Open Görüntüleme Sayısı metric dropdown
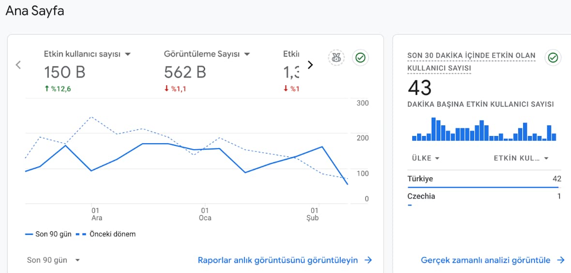The width and height of the screenshot is (571, 273). point(247,54)
